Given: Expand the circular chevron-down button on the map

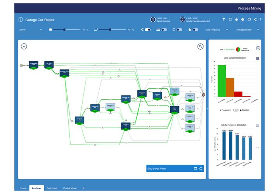Looking at the screenshot, I should coord(24,47).
